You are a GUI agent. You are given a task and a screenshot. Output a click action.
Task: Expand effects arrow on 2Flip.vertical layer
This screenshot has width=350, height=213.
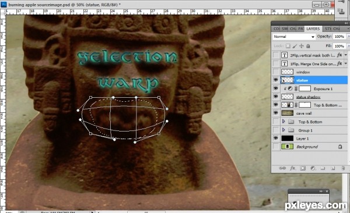tap(346, 55)
